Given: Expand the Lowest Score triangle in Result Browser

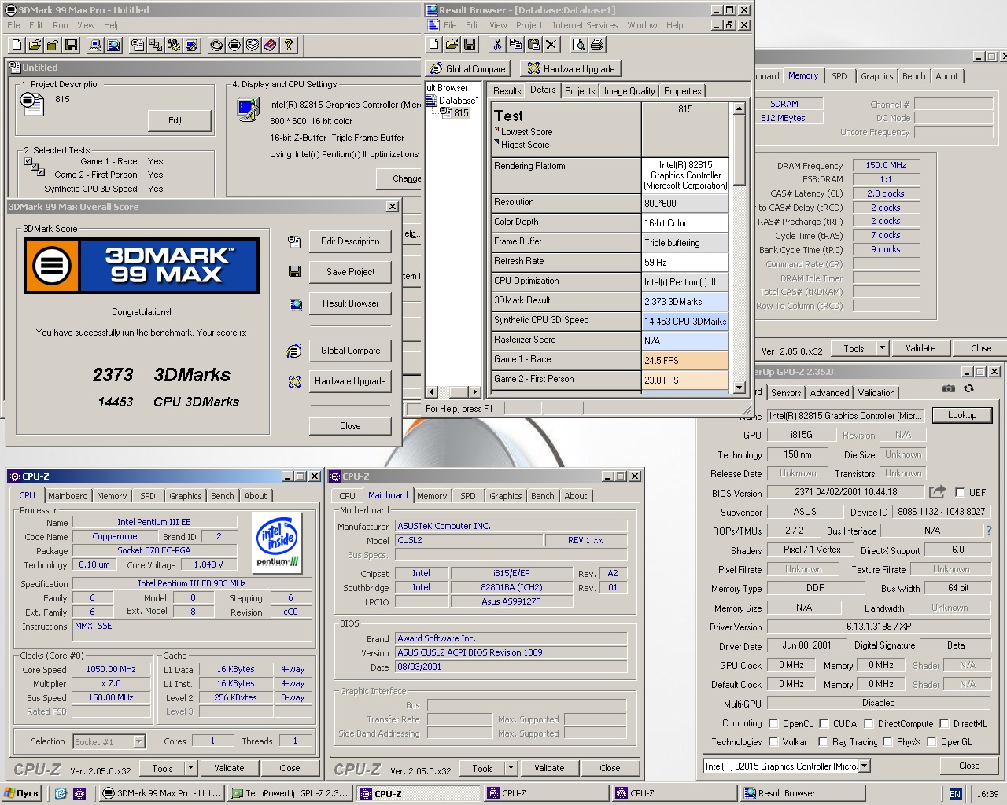Looking at the screenshot, I should pos(496,130).
